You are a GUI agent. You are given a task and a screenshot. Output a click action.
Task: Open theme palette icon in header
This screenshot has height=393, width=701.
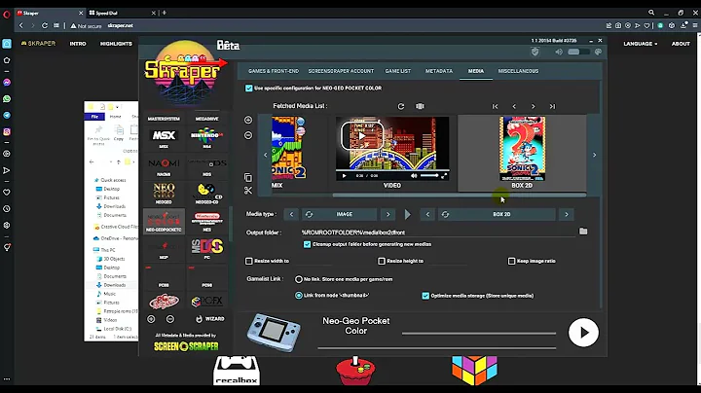598,52
